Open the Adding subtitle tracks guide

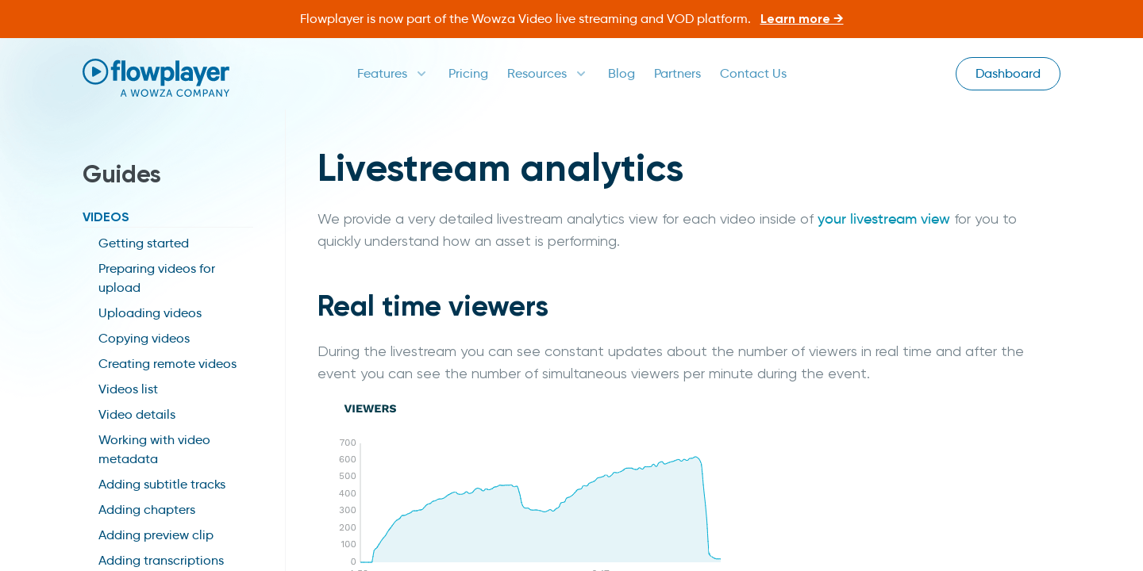[x=162, y=485]
